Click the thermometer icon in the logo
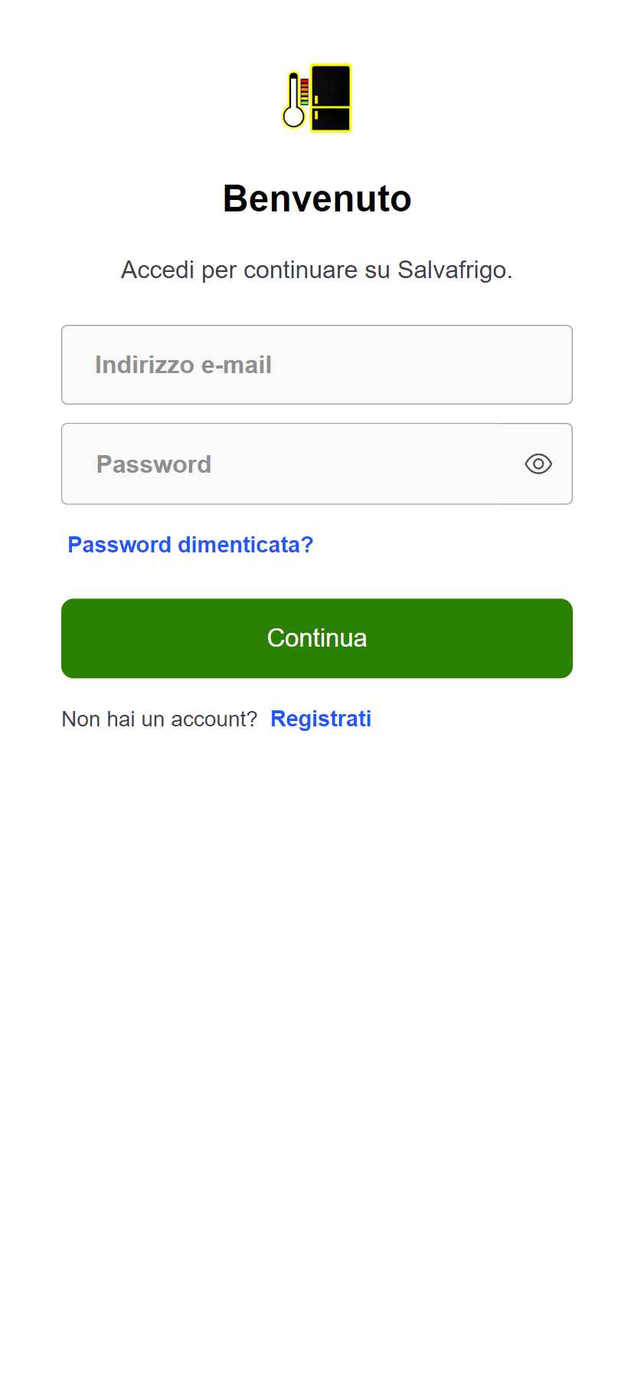This screenshot has height=1373, width=634. pos(296,100)
